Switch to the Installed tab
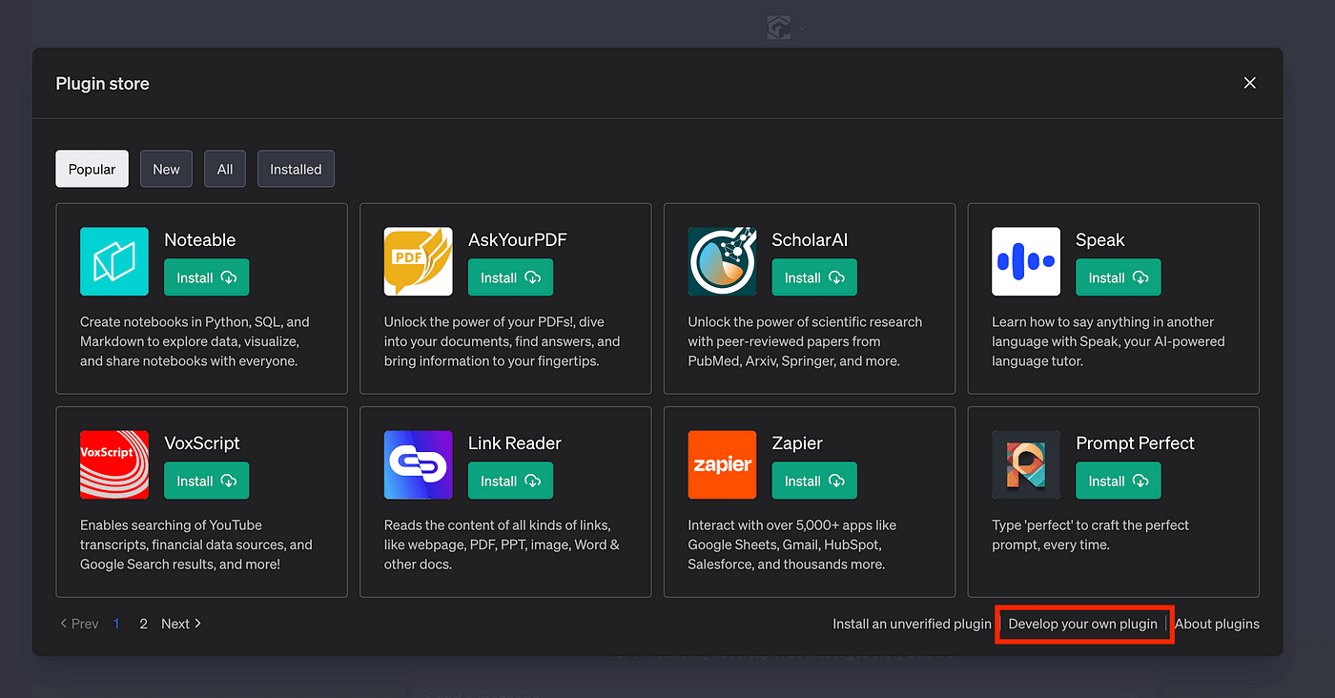This screenshot has width=1335, height=698. tap(296, 169)
